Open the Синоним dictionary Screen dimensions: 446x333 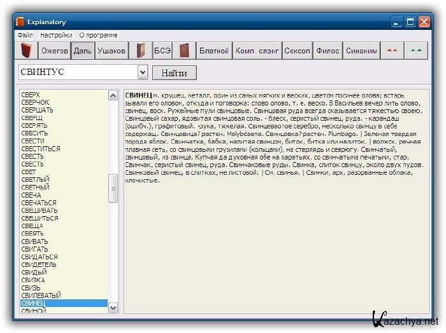(x=361, y=51)
